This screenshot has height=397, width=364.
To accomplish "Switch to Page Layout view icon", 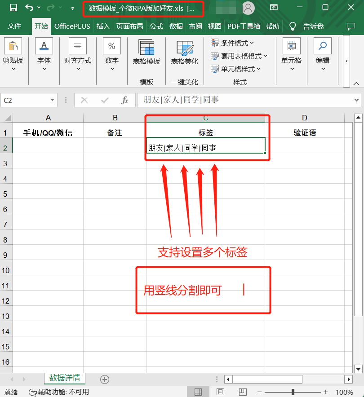I will (220, 392).
